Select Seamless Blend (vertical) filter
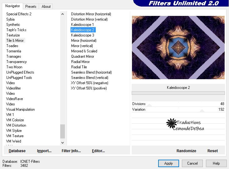This screenshot has height=169, width=229. click(90, 78)
